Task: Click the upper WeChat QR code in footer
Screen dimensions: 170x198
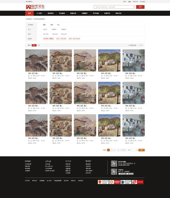Action: pyautogui.click(x=114, y=164)
